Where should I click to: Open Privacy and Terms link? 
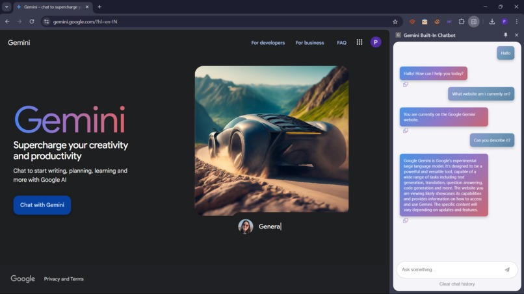64,279
